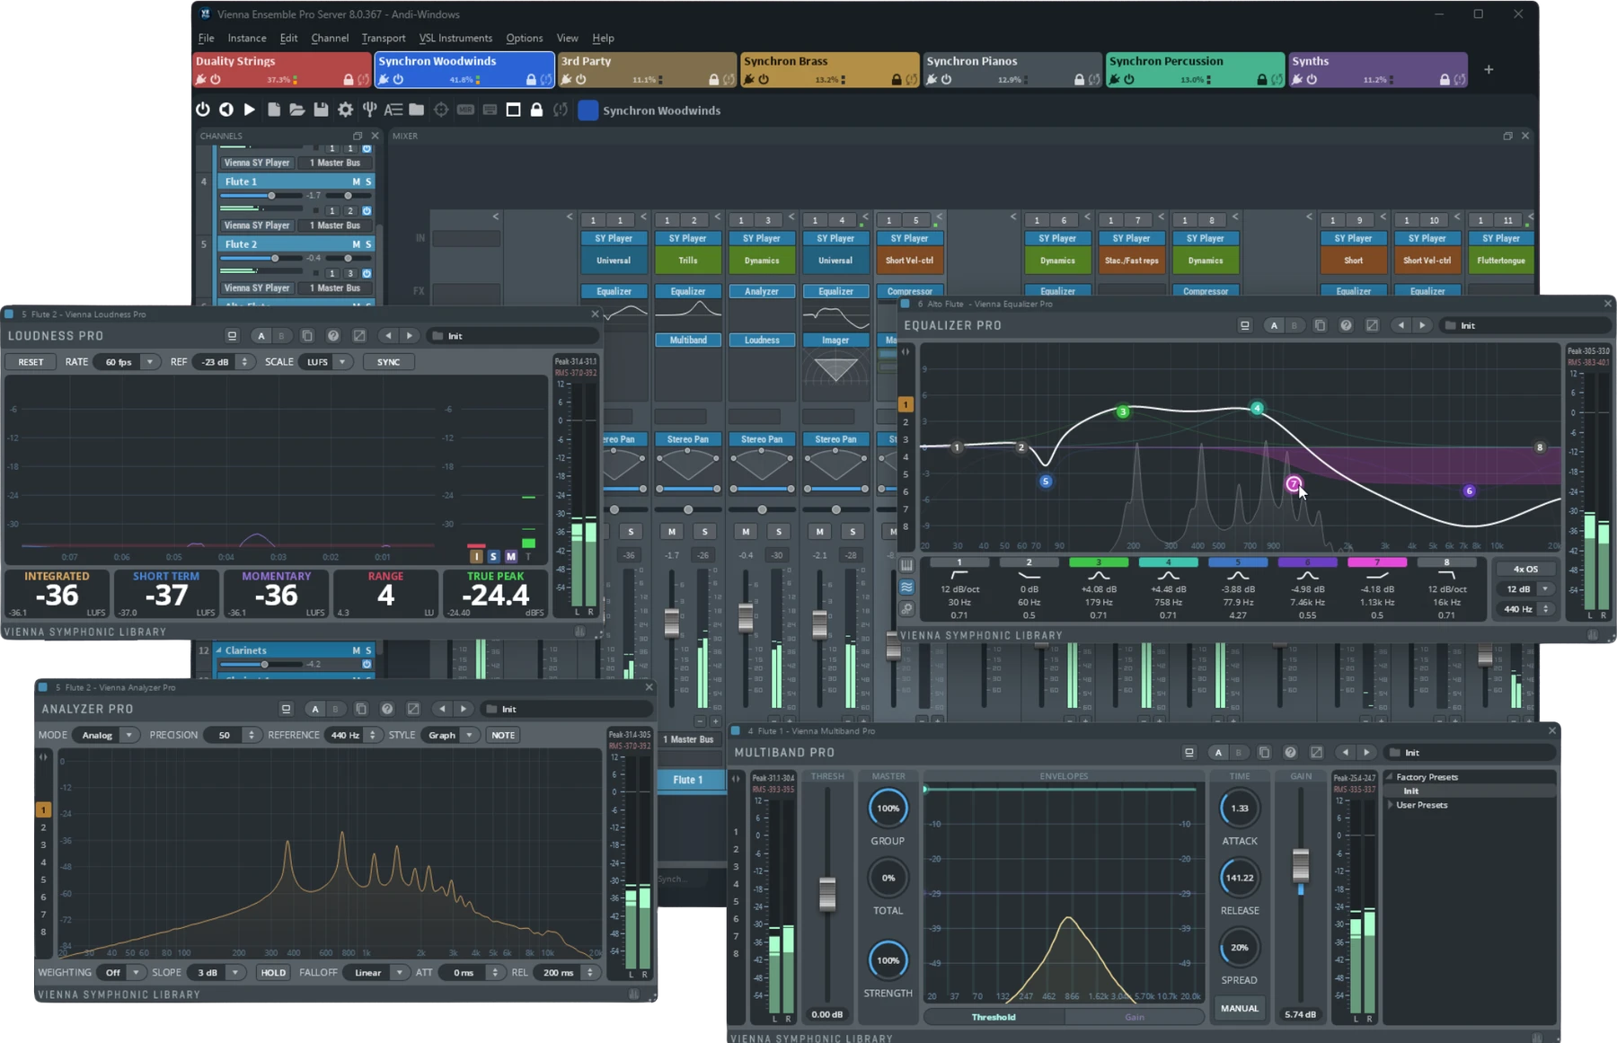
Task: Switch to Synths instance tab
Action: click(1378, 70)
